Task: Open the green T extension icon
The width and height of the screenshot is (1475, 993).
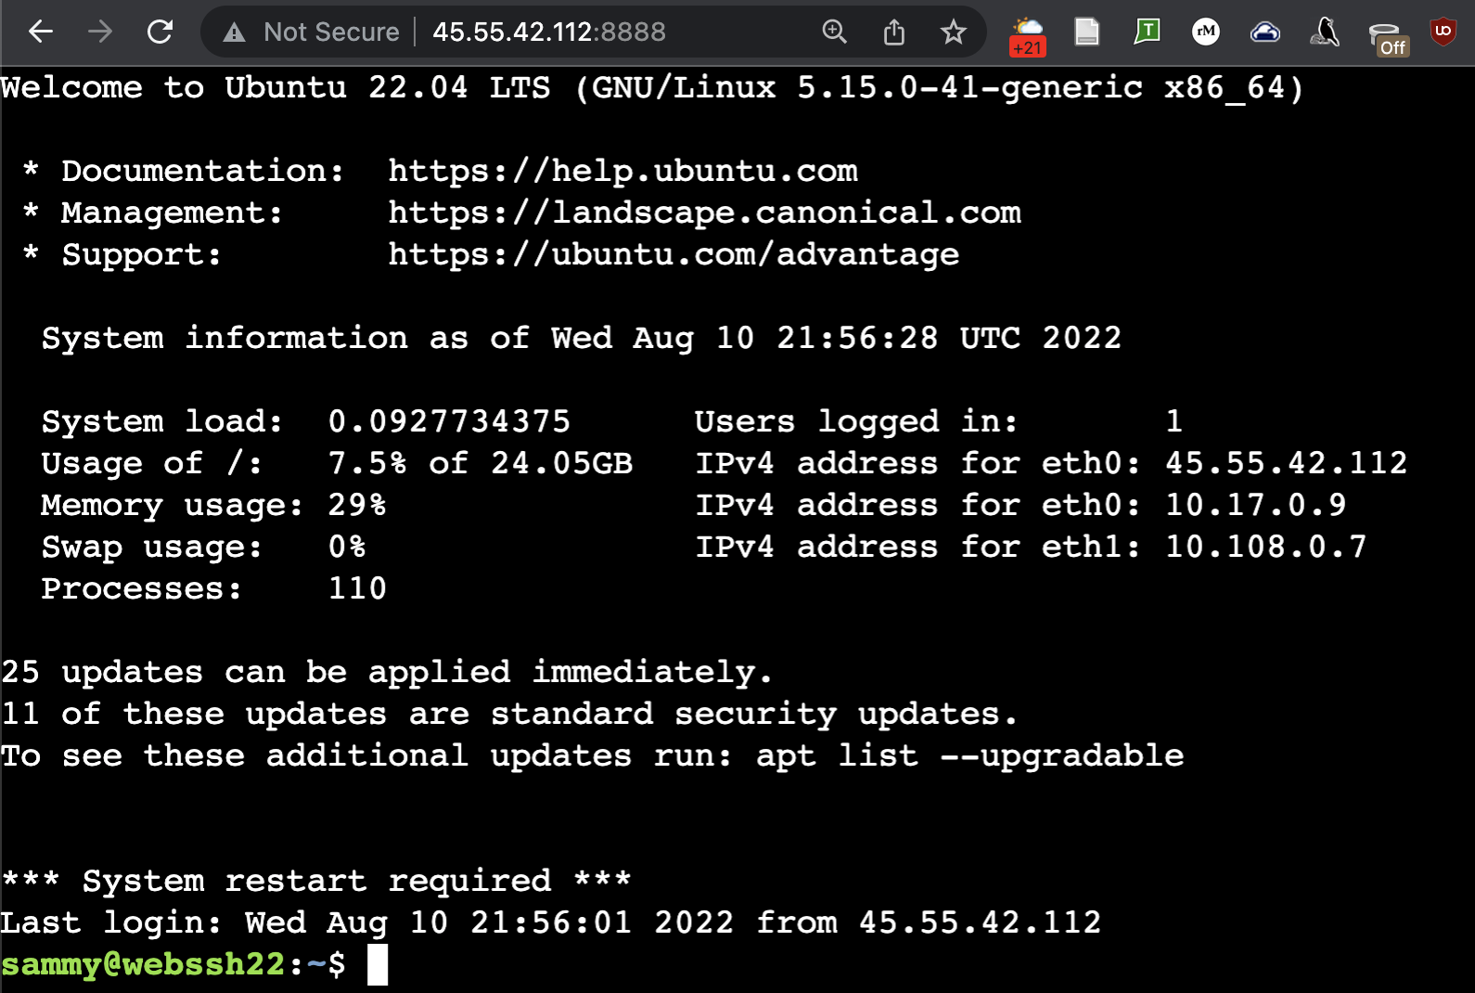Action: [x=1147, y=32]
